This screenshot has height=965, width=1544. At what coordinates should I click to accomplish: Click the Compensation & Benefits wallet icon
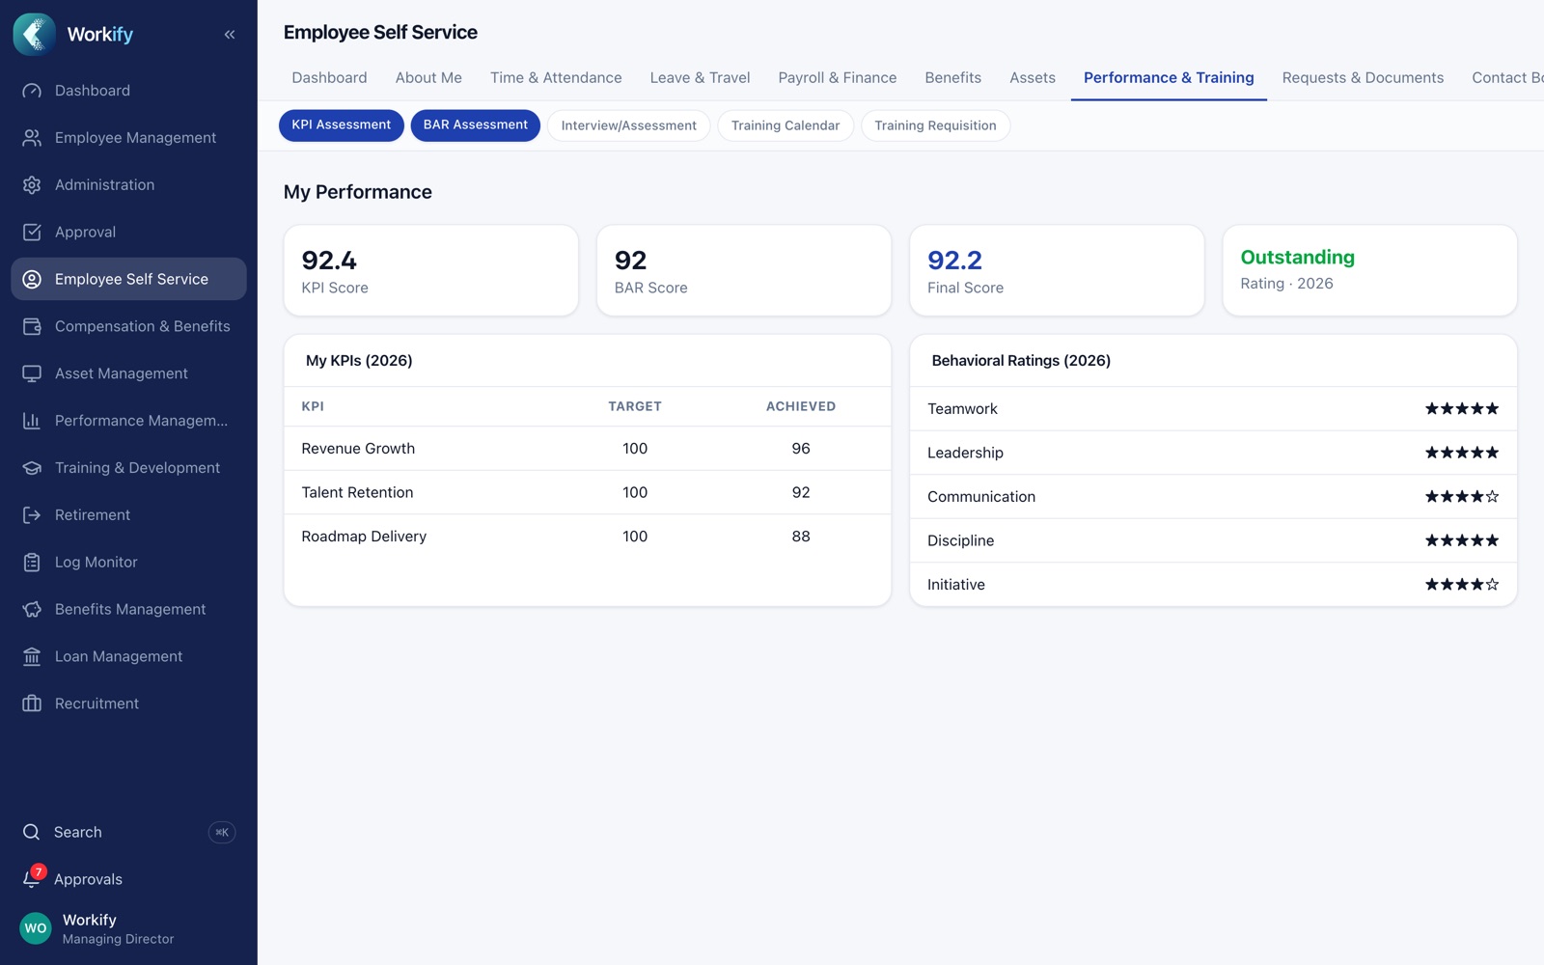[32, 326]
